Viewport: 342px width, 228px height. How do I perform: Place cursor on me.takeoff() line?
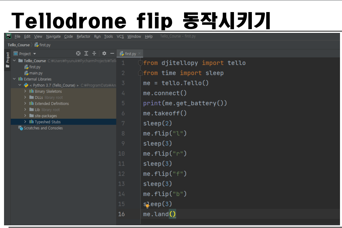point(165,113)
